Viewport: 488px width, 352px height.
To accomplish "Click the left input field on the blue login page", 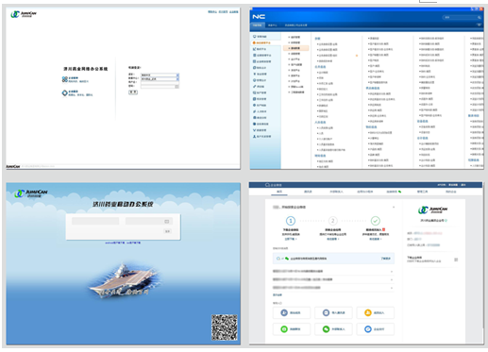I will (x=95, y=221).
